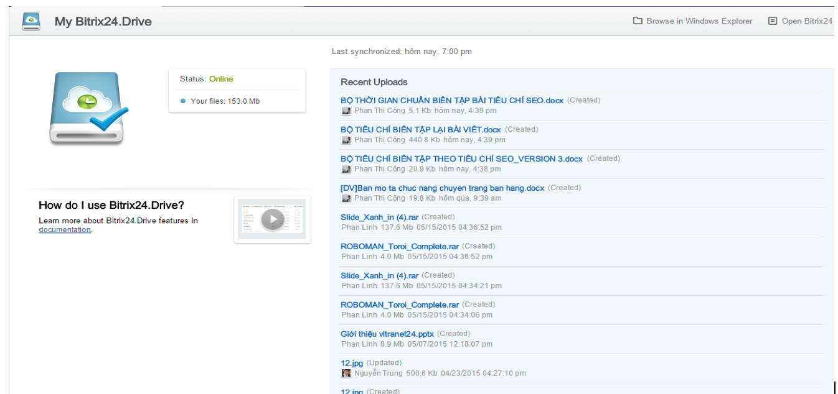Open BỘ THỜI GIAN CHUẨN BIÊN TẬP BÀI TIÊU CHÍ SEO.docx

[452, 100]
